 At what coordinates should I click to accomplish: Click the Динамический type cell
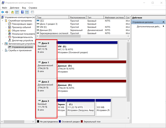tap(95, 30)
